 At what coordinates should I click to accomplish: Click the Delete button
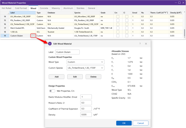[93, 77]
